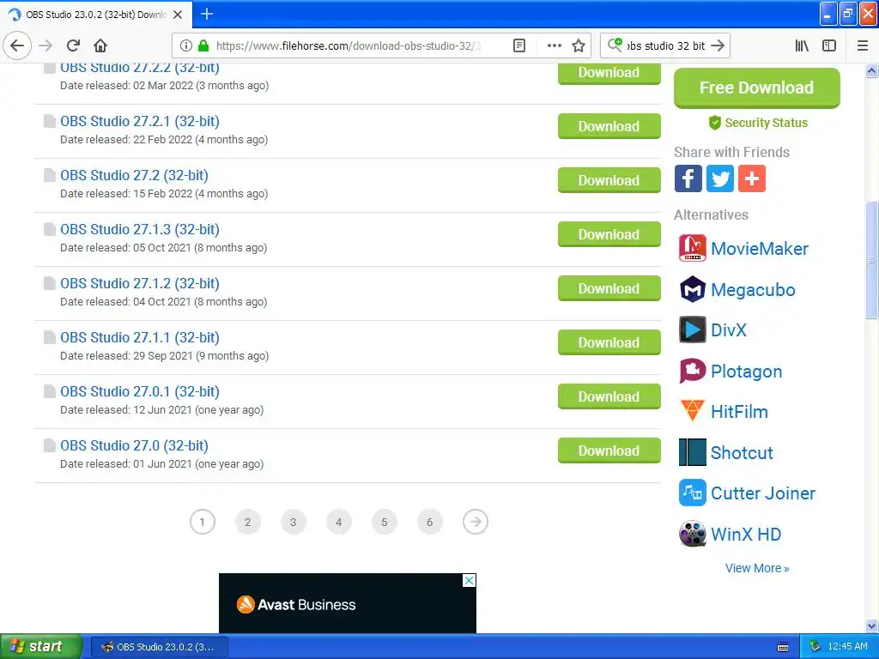879x659 pixels.
Task: Open OBS Studio 27.1.1 (32-bit) title link
Action: 140,337
